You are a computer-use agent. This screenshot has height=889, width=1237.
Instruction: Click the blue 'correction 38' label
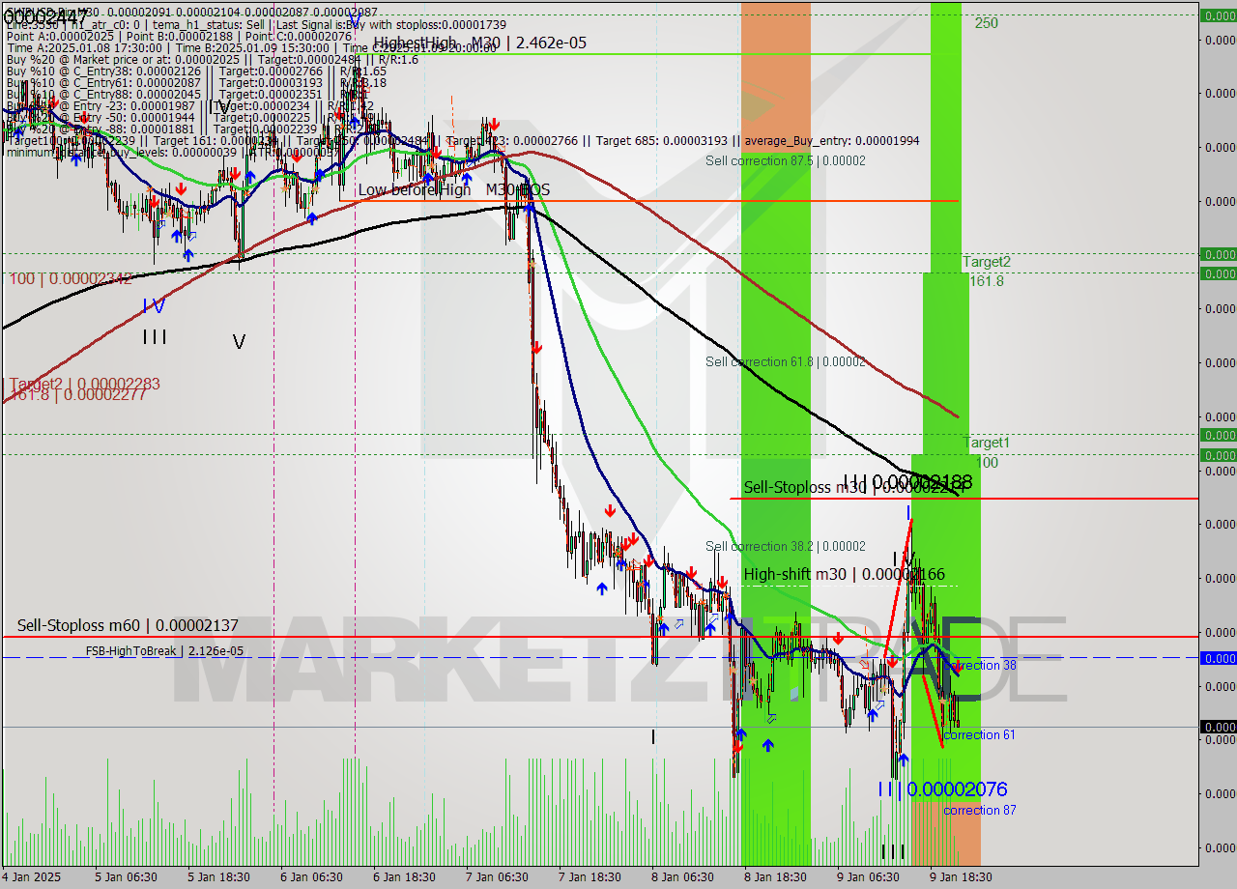coord(980,666)
